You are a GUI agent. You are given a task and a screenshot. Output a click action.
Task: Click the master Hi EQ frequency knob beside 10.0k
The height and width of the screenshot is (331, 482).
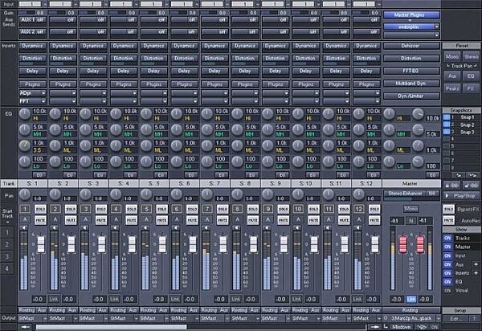[418, 114]
